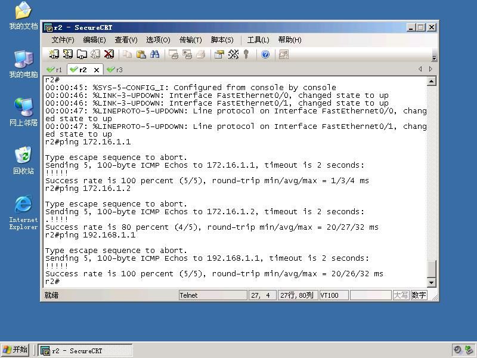Click the 就绪 status text

(51, 295)
